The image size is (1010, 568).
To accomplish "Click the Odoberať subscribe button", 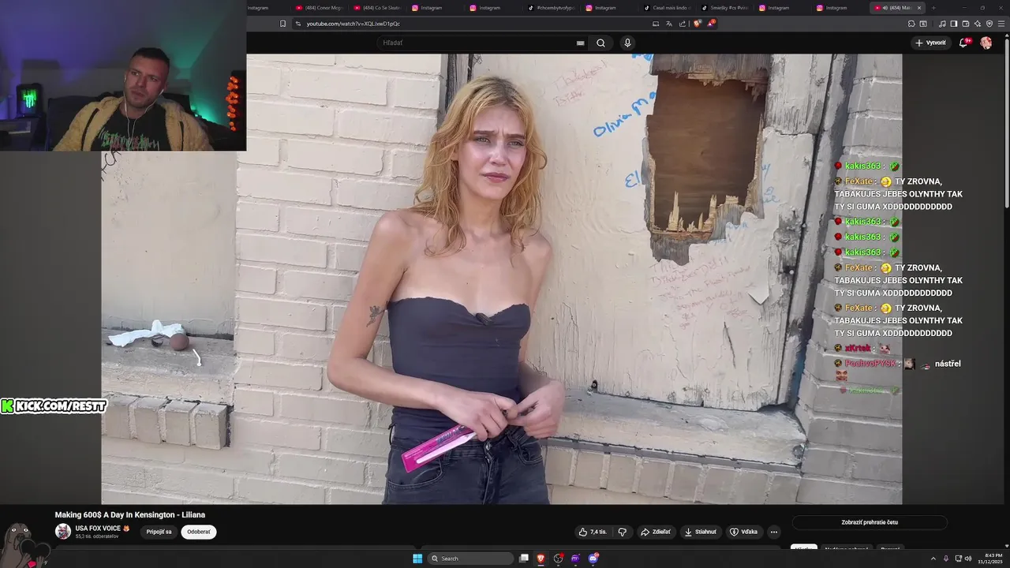I will coord(199,532).
